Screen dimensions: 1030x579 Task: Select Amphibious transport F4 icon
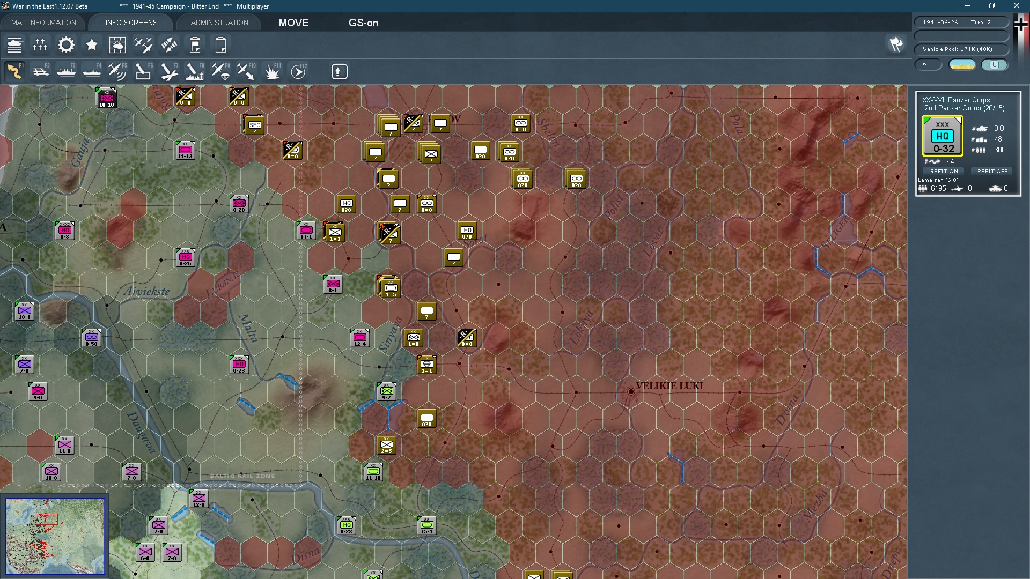pos(92,71)
